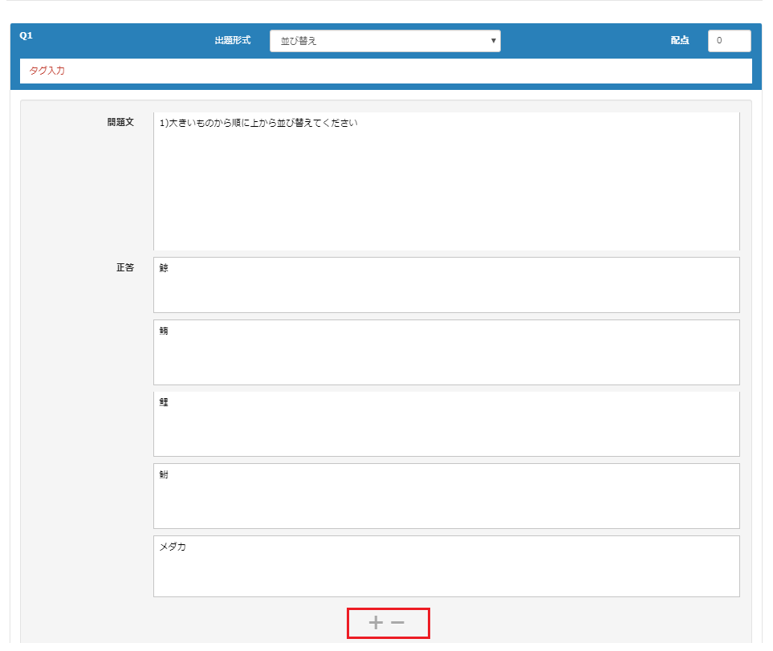Viewport: 773px width, 651px height.
Task: Click the Q1 question number label
Action: pos(26,36)
